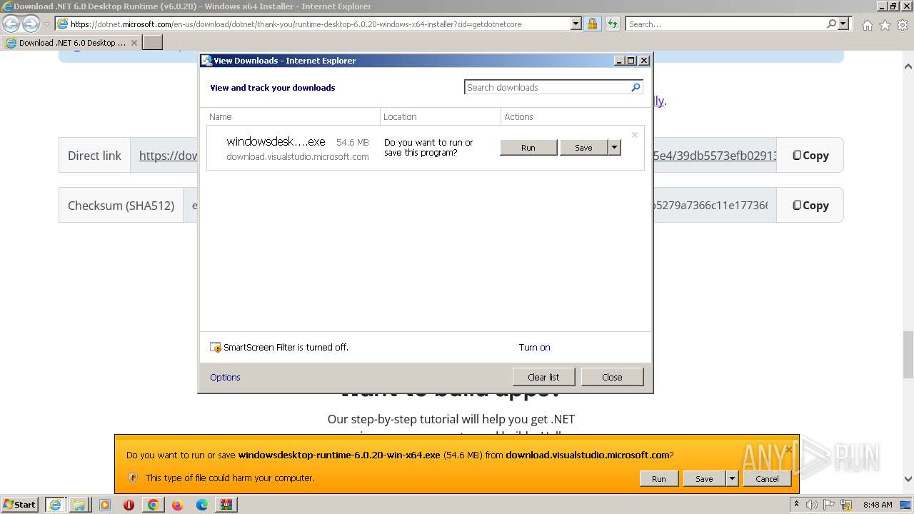The height and width of the screenshot is (514, 914).
Task: Cancel the download in notification bar
Action: click(767, 479)
